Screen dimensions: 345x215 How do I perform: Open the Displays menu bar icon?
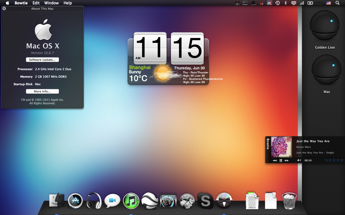point(294,3)
